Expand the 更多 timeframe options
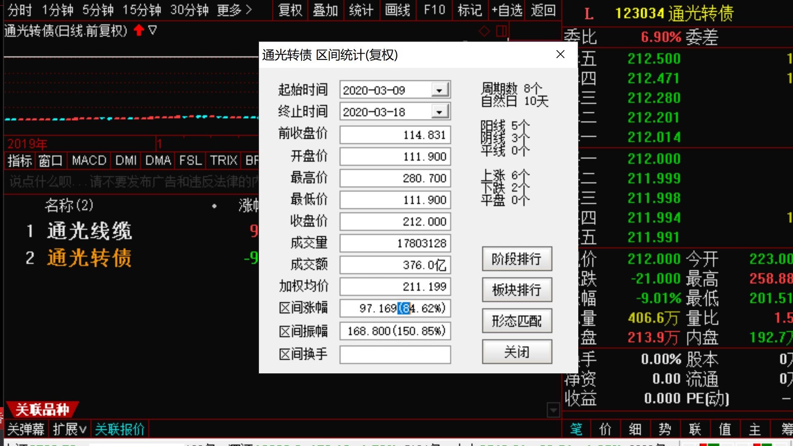This screenshot has width=793, height=446. (234, 10)
